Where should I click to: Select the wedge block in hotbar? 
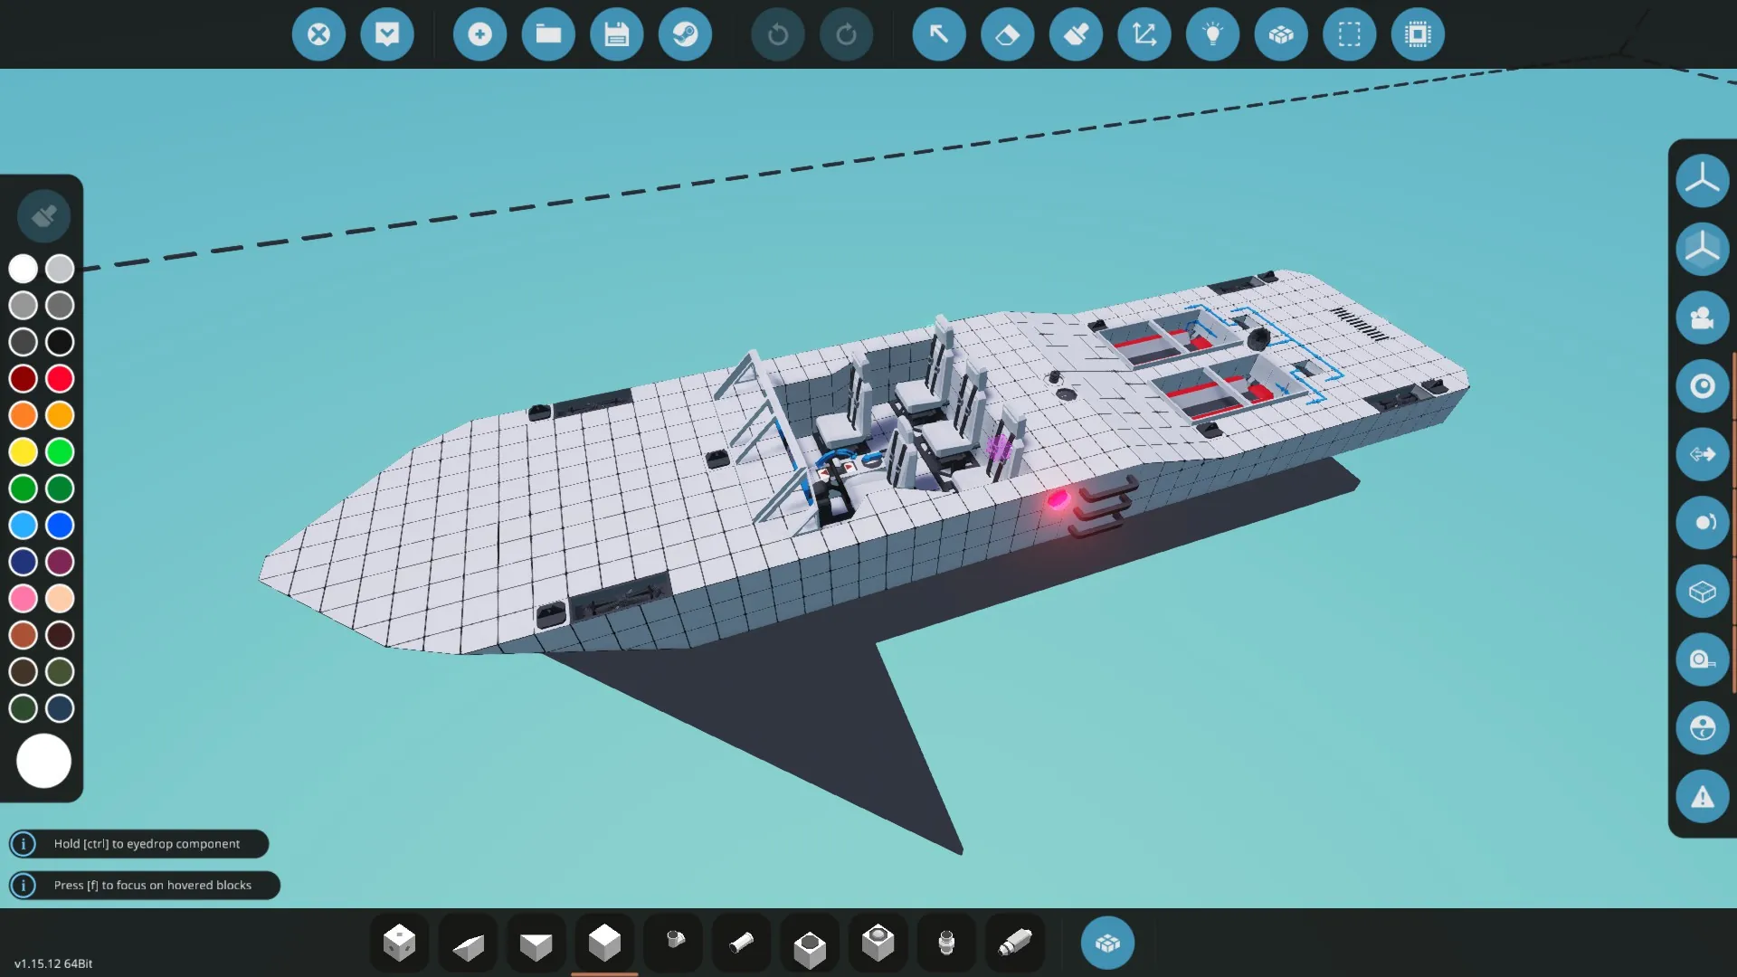pyautogui.click(x=468, y=944)
